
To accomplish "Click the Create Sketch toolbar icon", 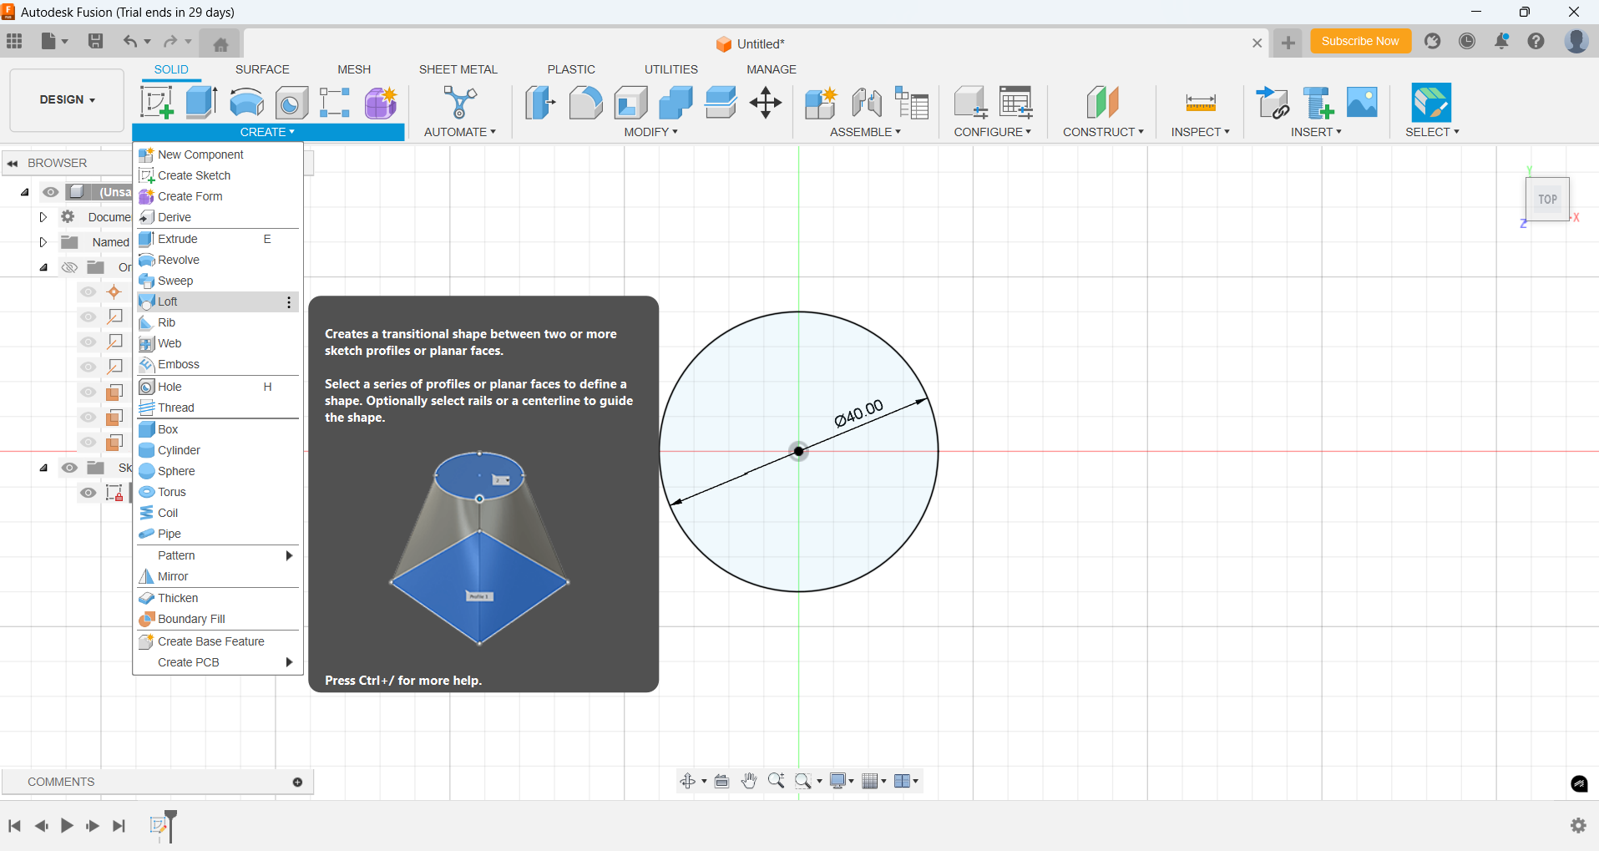I will tap(157, 103).
